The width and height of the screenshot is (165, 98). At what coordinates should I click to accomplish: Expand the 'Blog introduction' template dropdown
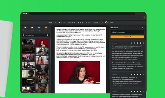point(127,32)
